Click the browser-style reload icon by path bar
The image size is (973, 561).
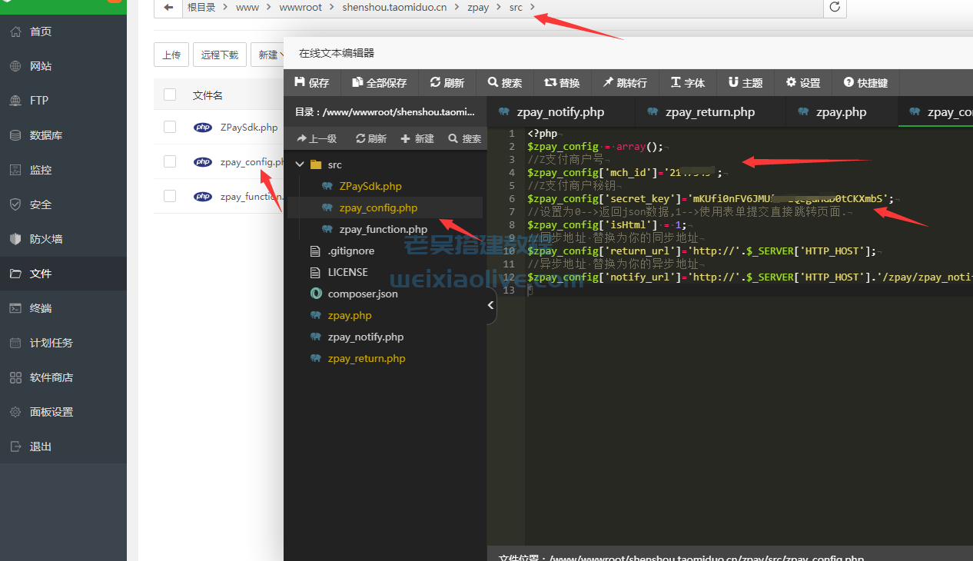tap(834, 8)
